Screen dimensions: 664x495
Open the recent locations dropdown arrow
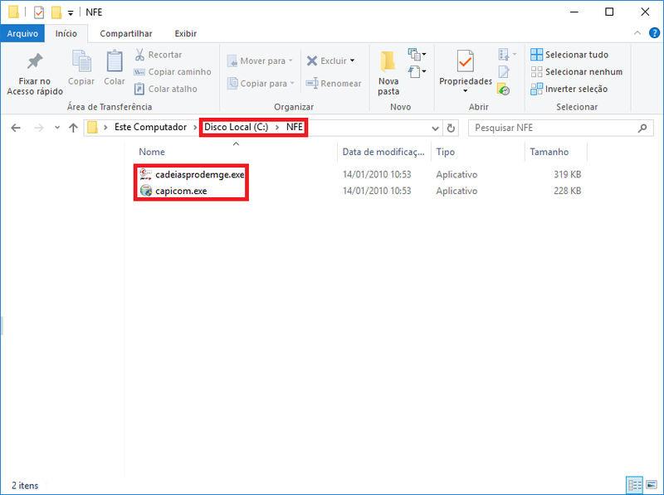pos(56,129)
